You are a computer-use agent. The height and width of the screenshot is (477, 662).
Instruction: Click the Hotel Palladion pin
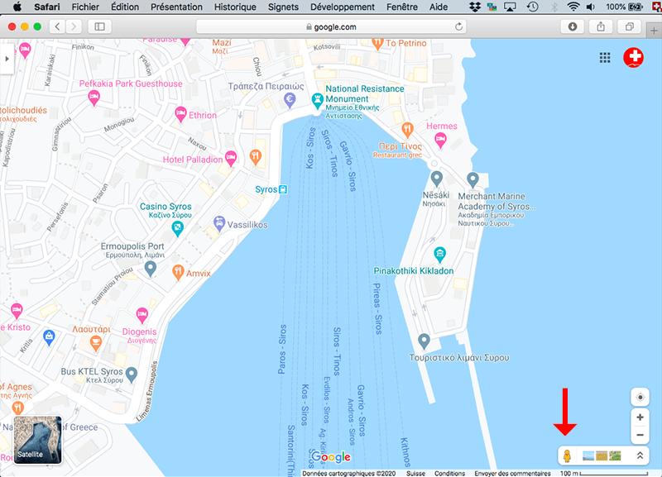[x=231, y=158]
